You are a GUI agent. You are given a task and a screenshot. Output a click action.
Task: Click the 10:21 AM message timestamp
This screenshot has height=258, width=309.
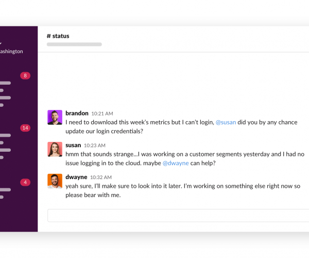point(102,114)
